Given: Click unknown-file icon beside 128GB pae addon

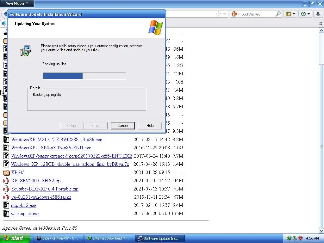Looking at the screenshot, I should [x=6, y=164].
